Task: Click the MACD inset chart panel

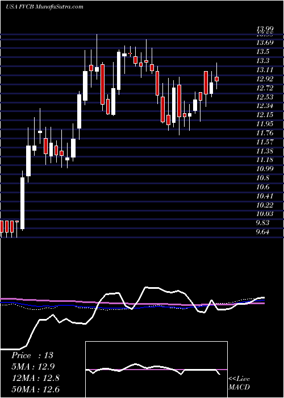Action: tap(156, 370)
